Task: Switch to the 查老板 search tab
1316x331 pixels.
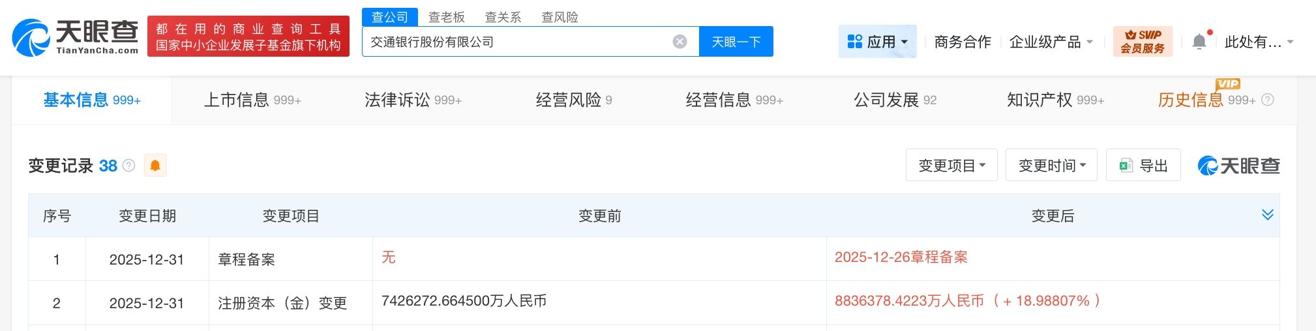Action: 447,17
